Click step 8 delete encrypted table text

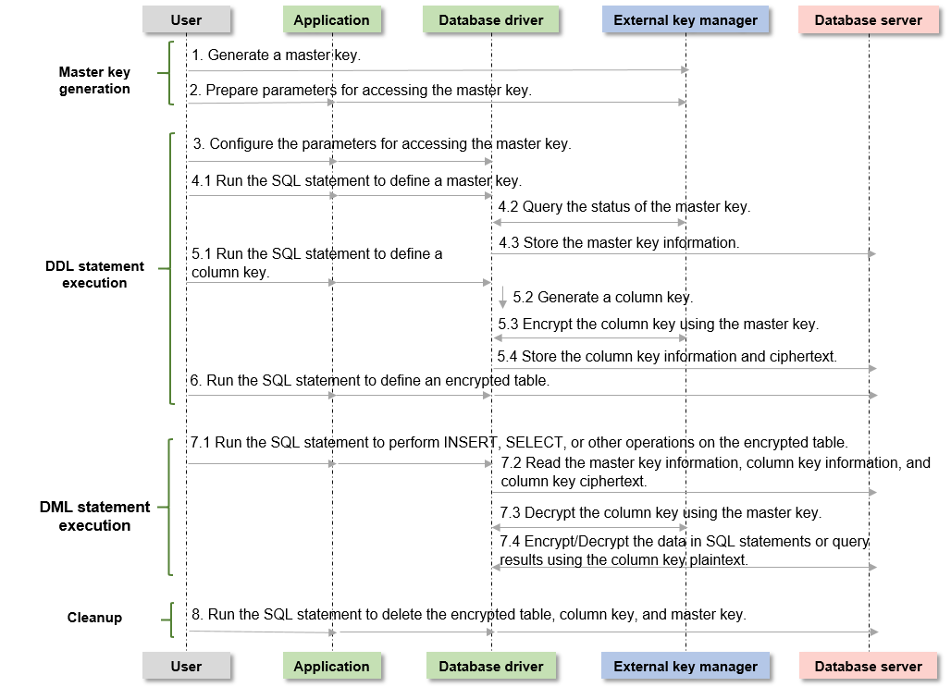pos(469,614)
